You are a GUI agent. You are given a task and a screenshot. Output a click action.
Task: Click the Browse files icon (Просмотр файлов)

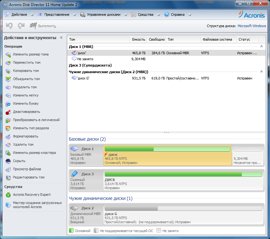coord(8,169)
